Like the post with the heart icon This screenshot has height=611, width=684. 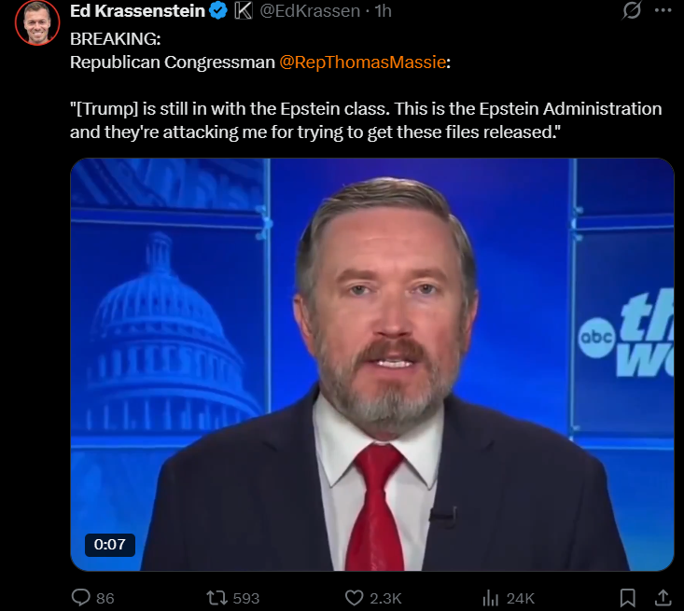[x=355, y=598]
